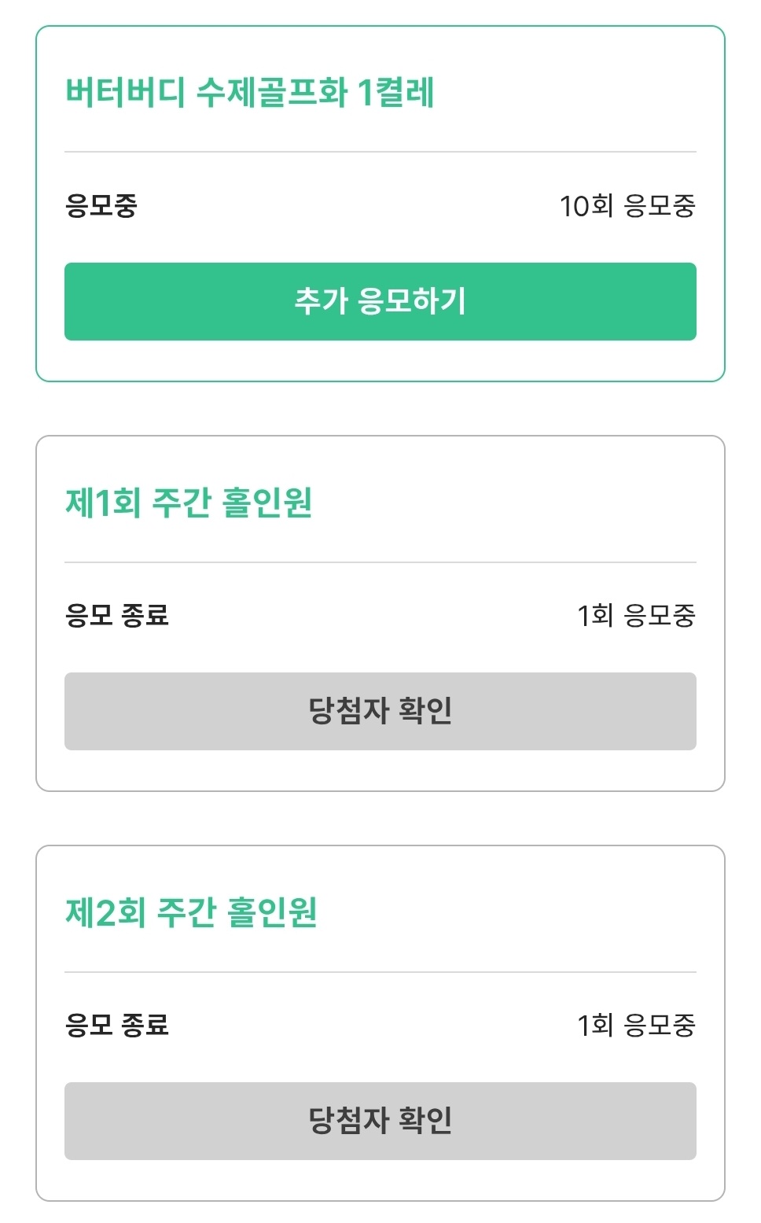Click 1회 응모중 count in 제1회 card
The width and height of the screenshot is (761, 1223).
636,615
